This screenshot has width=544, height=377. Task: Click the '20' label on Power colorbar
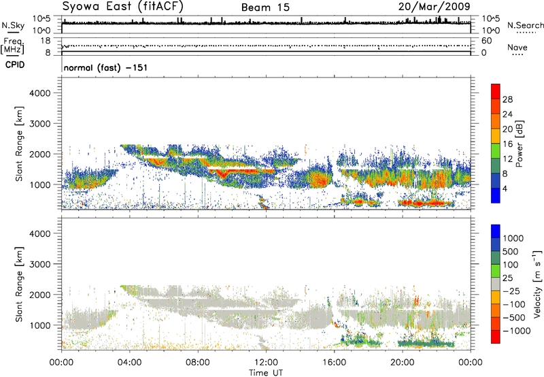click(507, 129)
